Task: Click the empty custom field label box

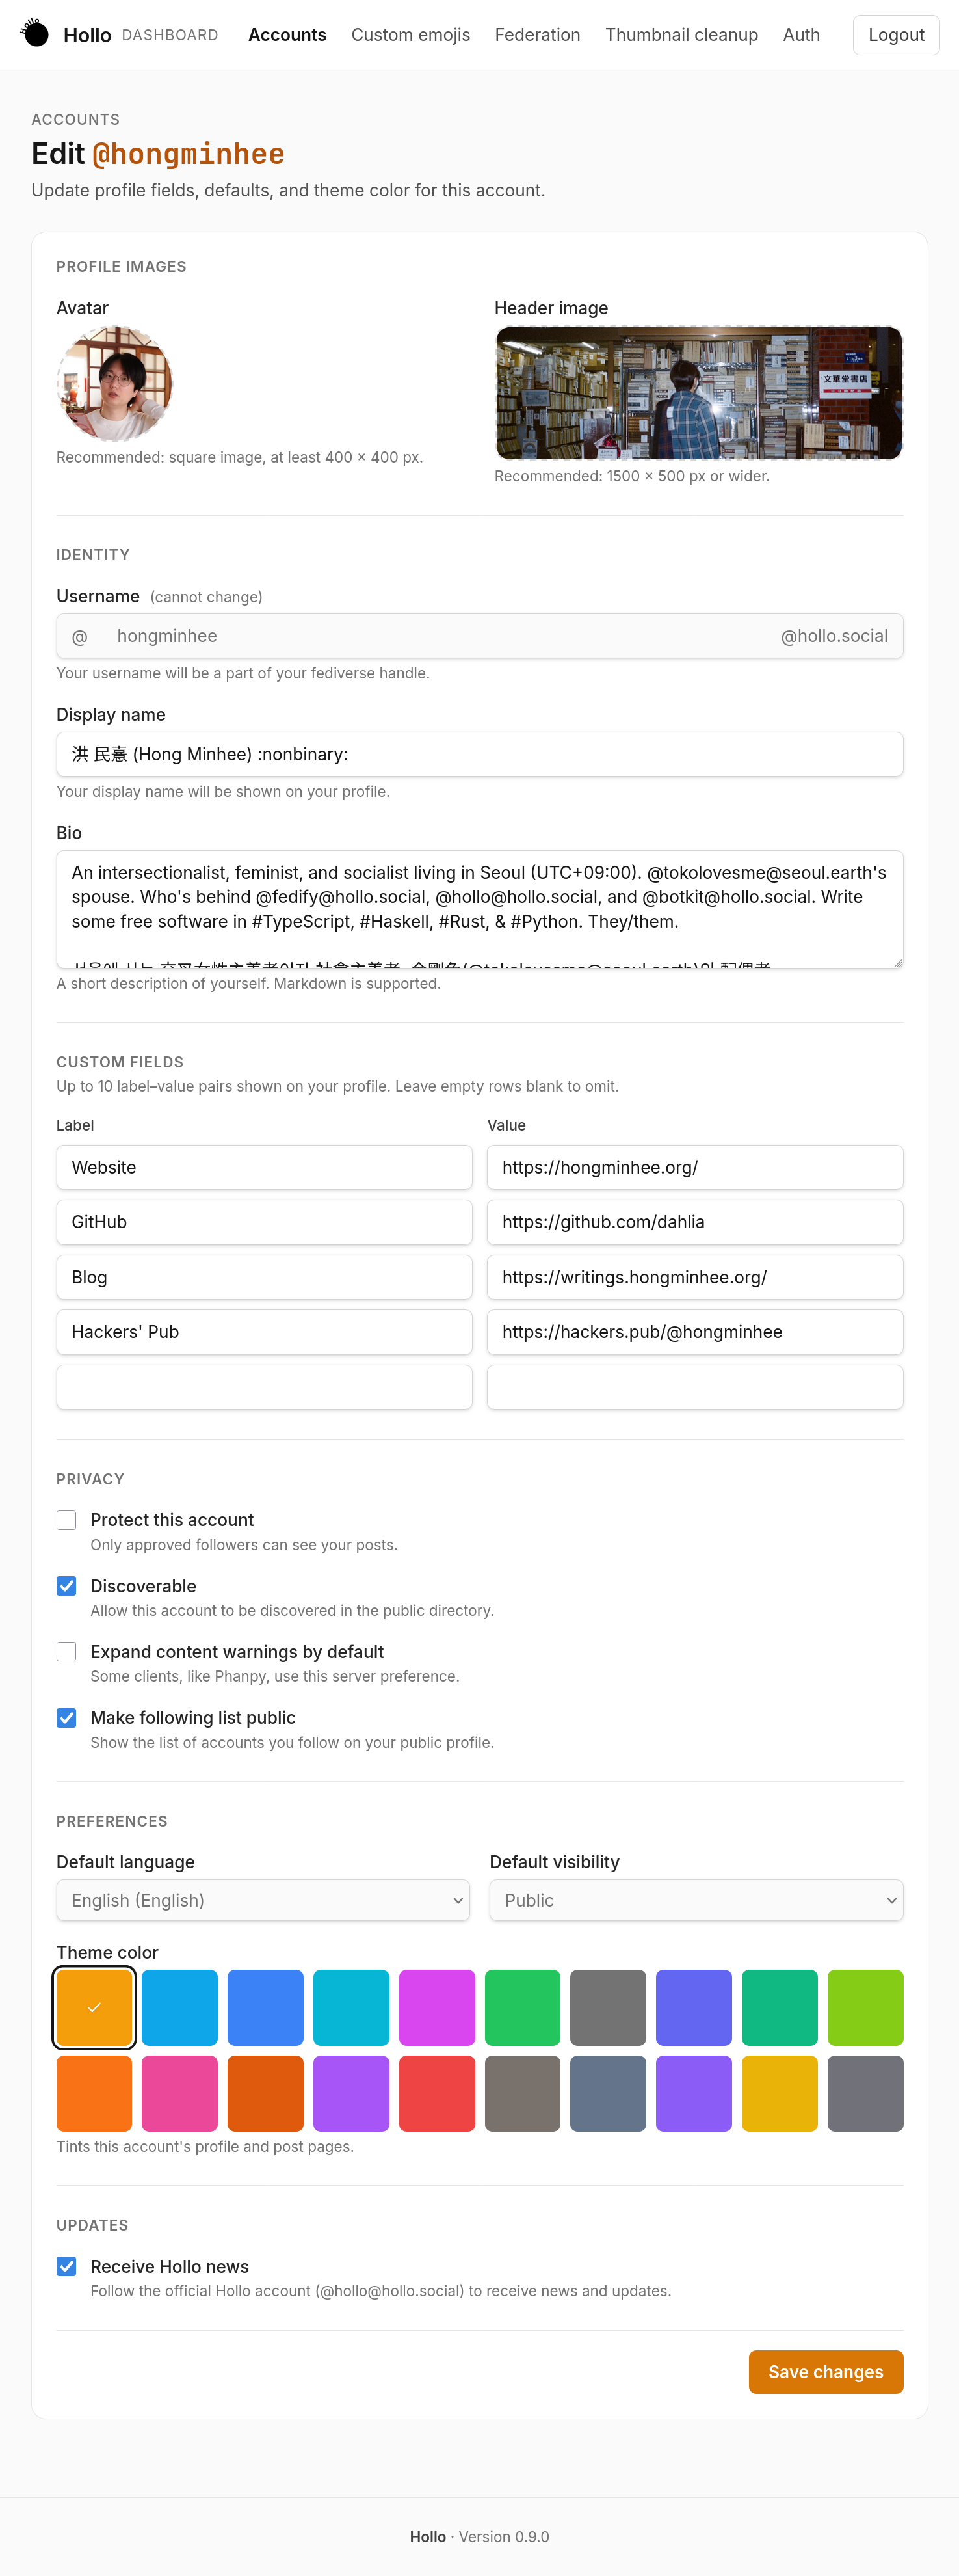Action: click(x=264, y=1387)
